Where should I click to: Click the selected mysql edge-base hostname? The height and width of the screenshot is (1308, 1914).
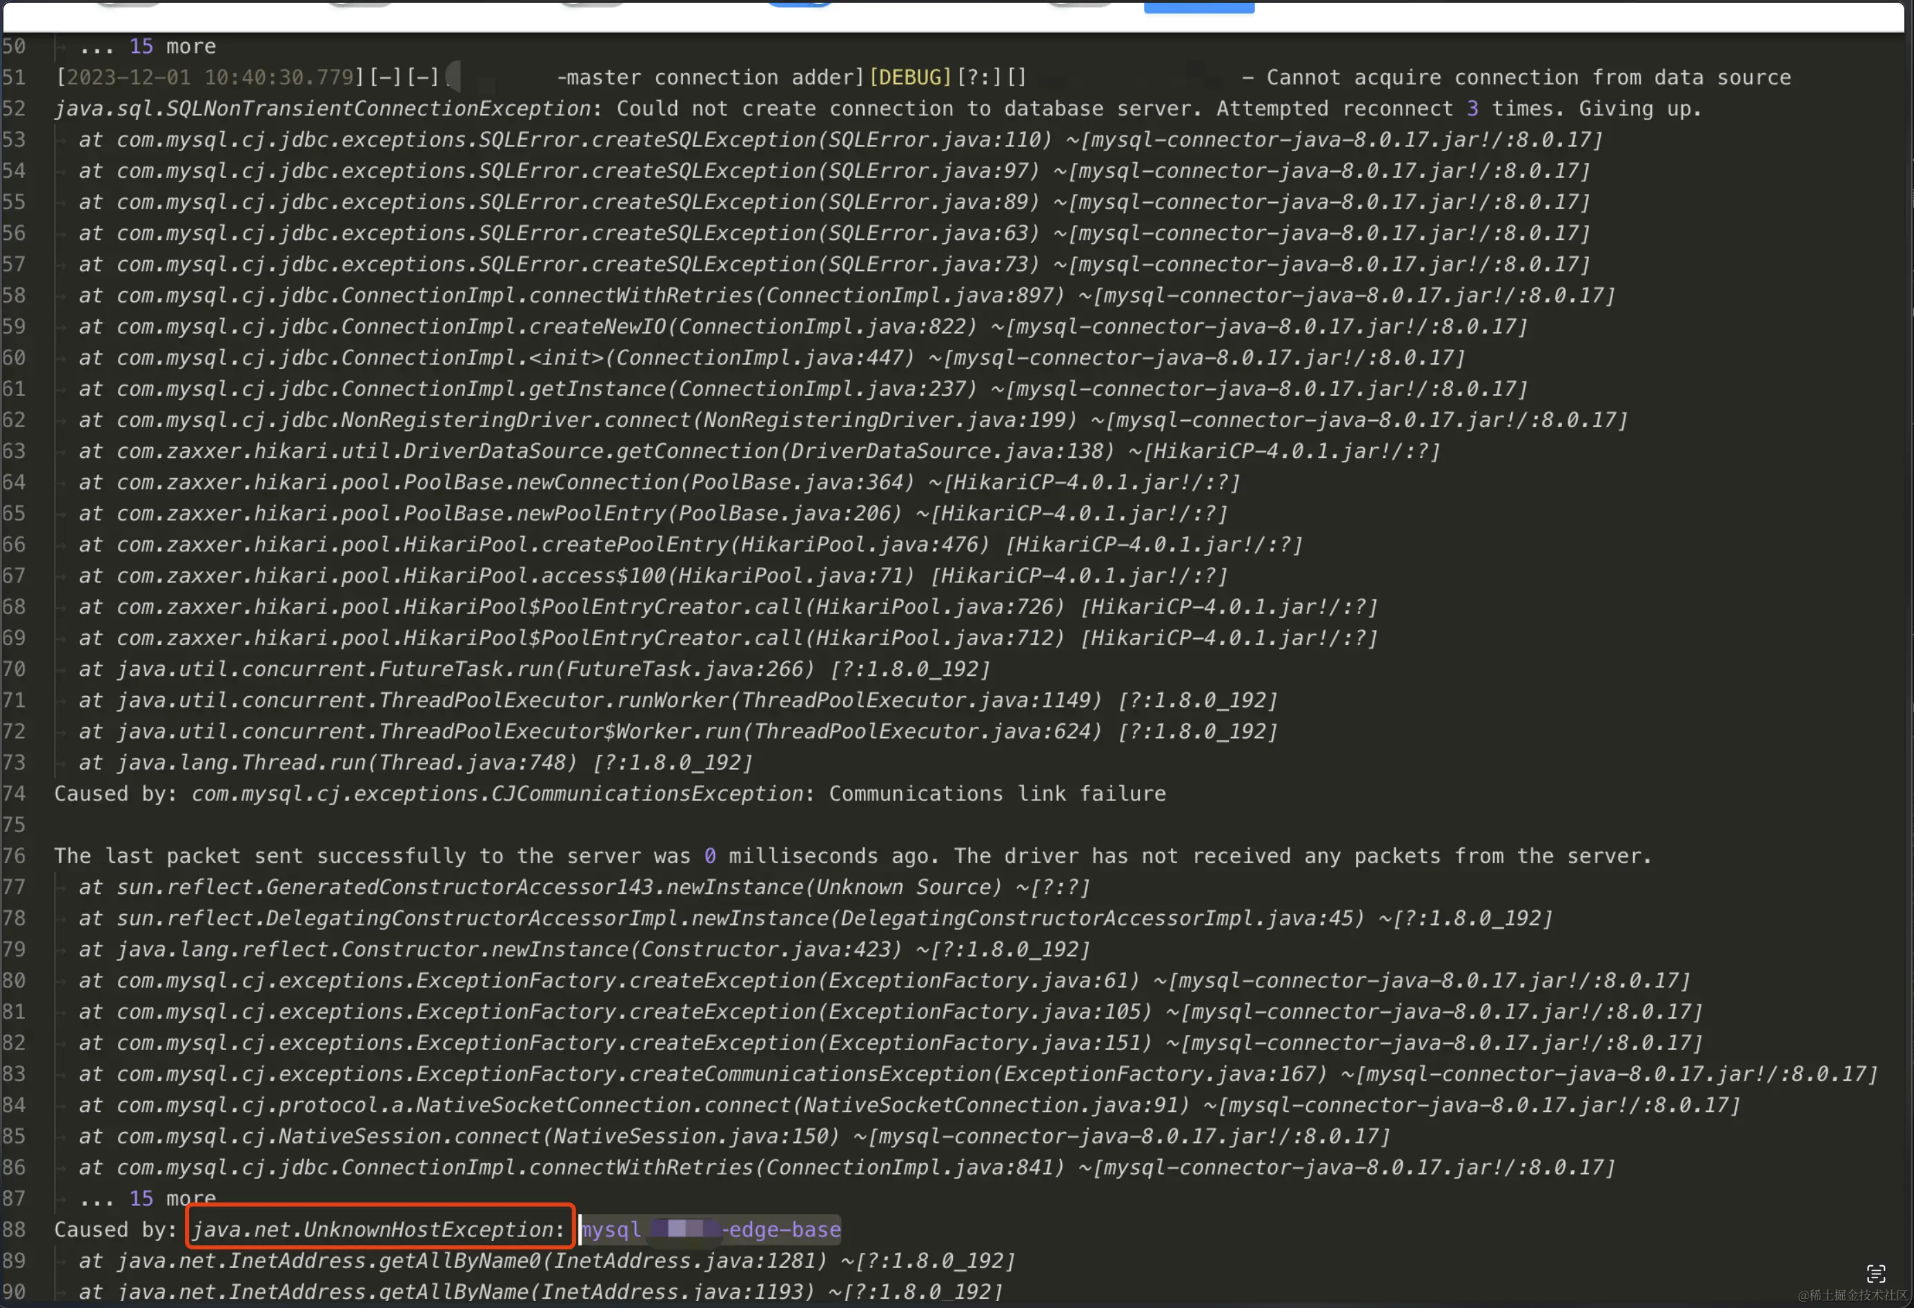pyautogui.click(x=710, y=1230)
